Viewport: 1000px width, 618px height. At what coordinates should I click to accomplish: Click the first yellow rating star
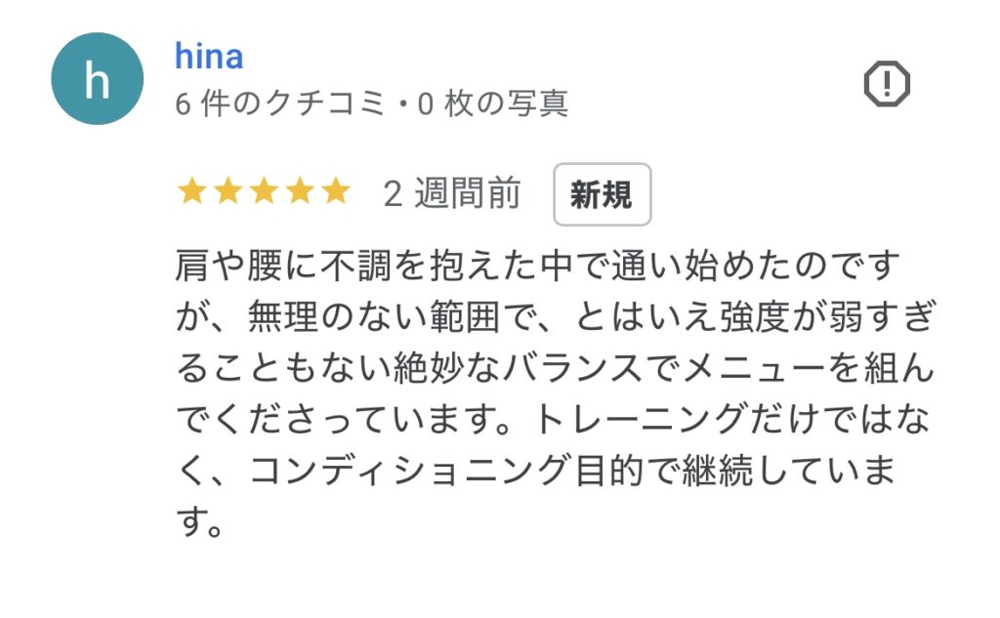pyautogui.click(x=191, y=191)
